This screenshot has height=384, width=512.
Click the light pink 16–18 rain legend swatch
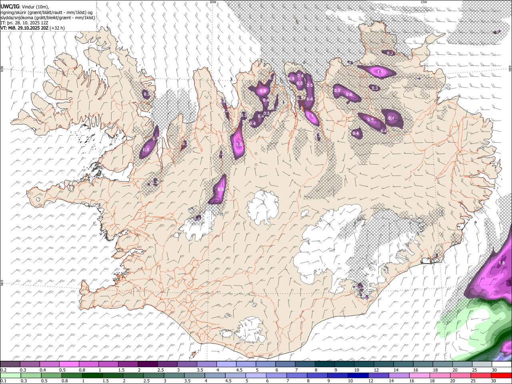point(419,375)
